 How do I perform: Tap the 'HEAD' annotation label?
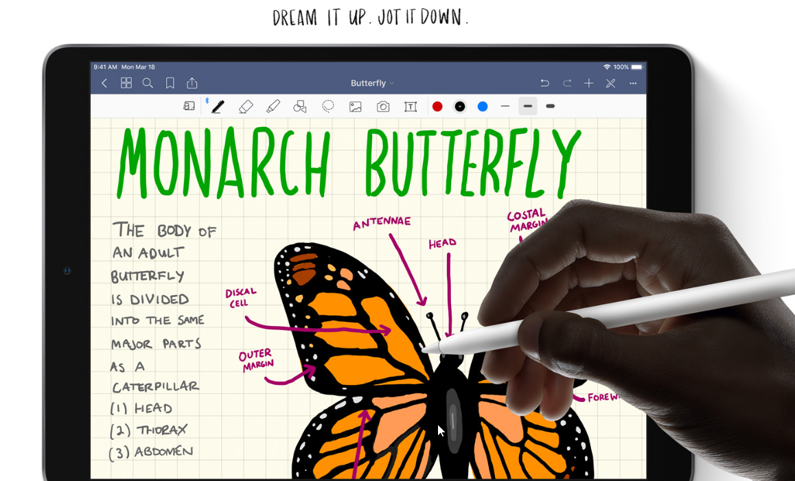pos(443,244)
